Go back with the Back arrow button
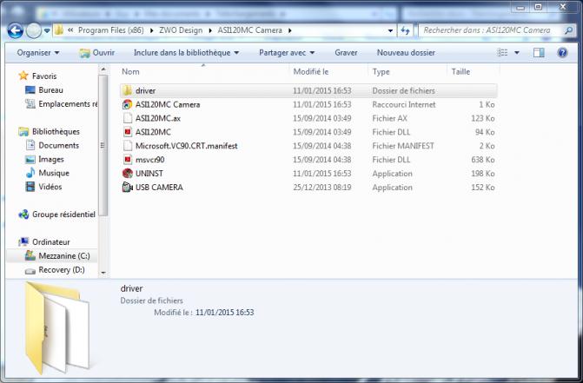The width and height of the screenshot is (583, 383). tap(16, 30)
